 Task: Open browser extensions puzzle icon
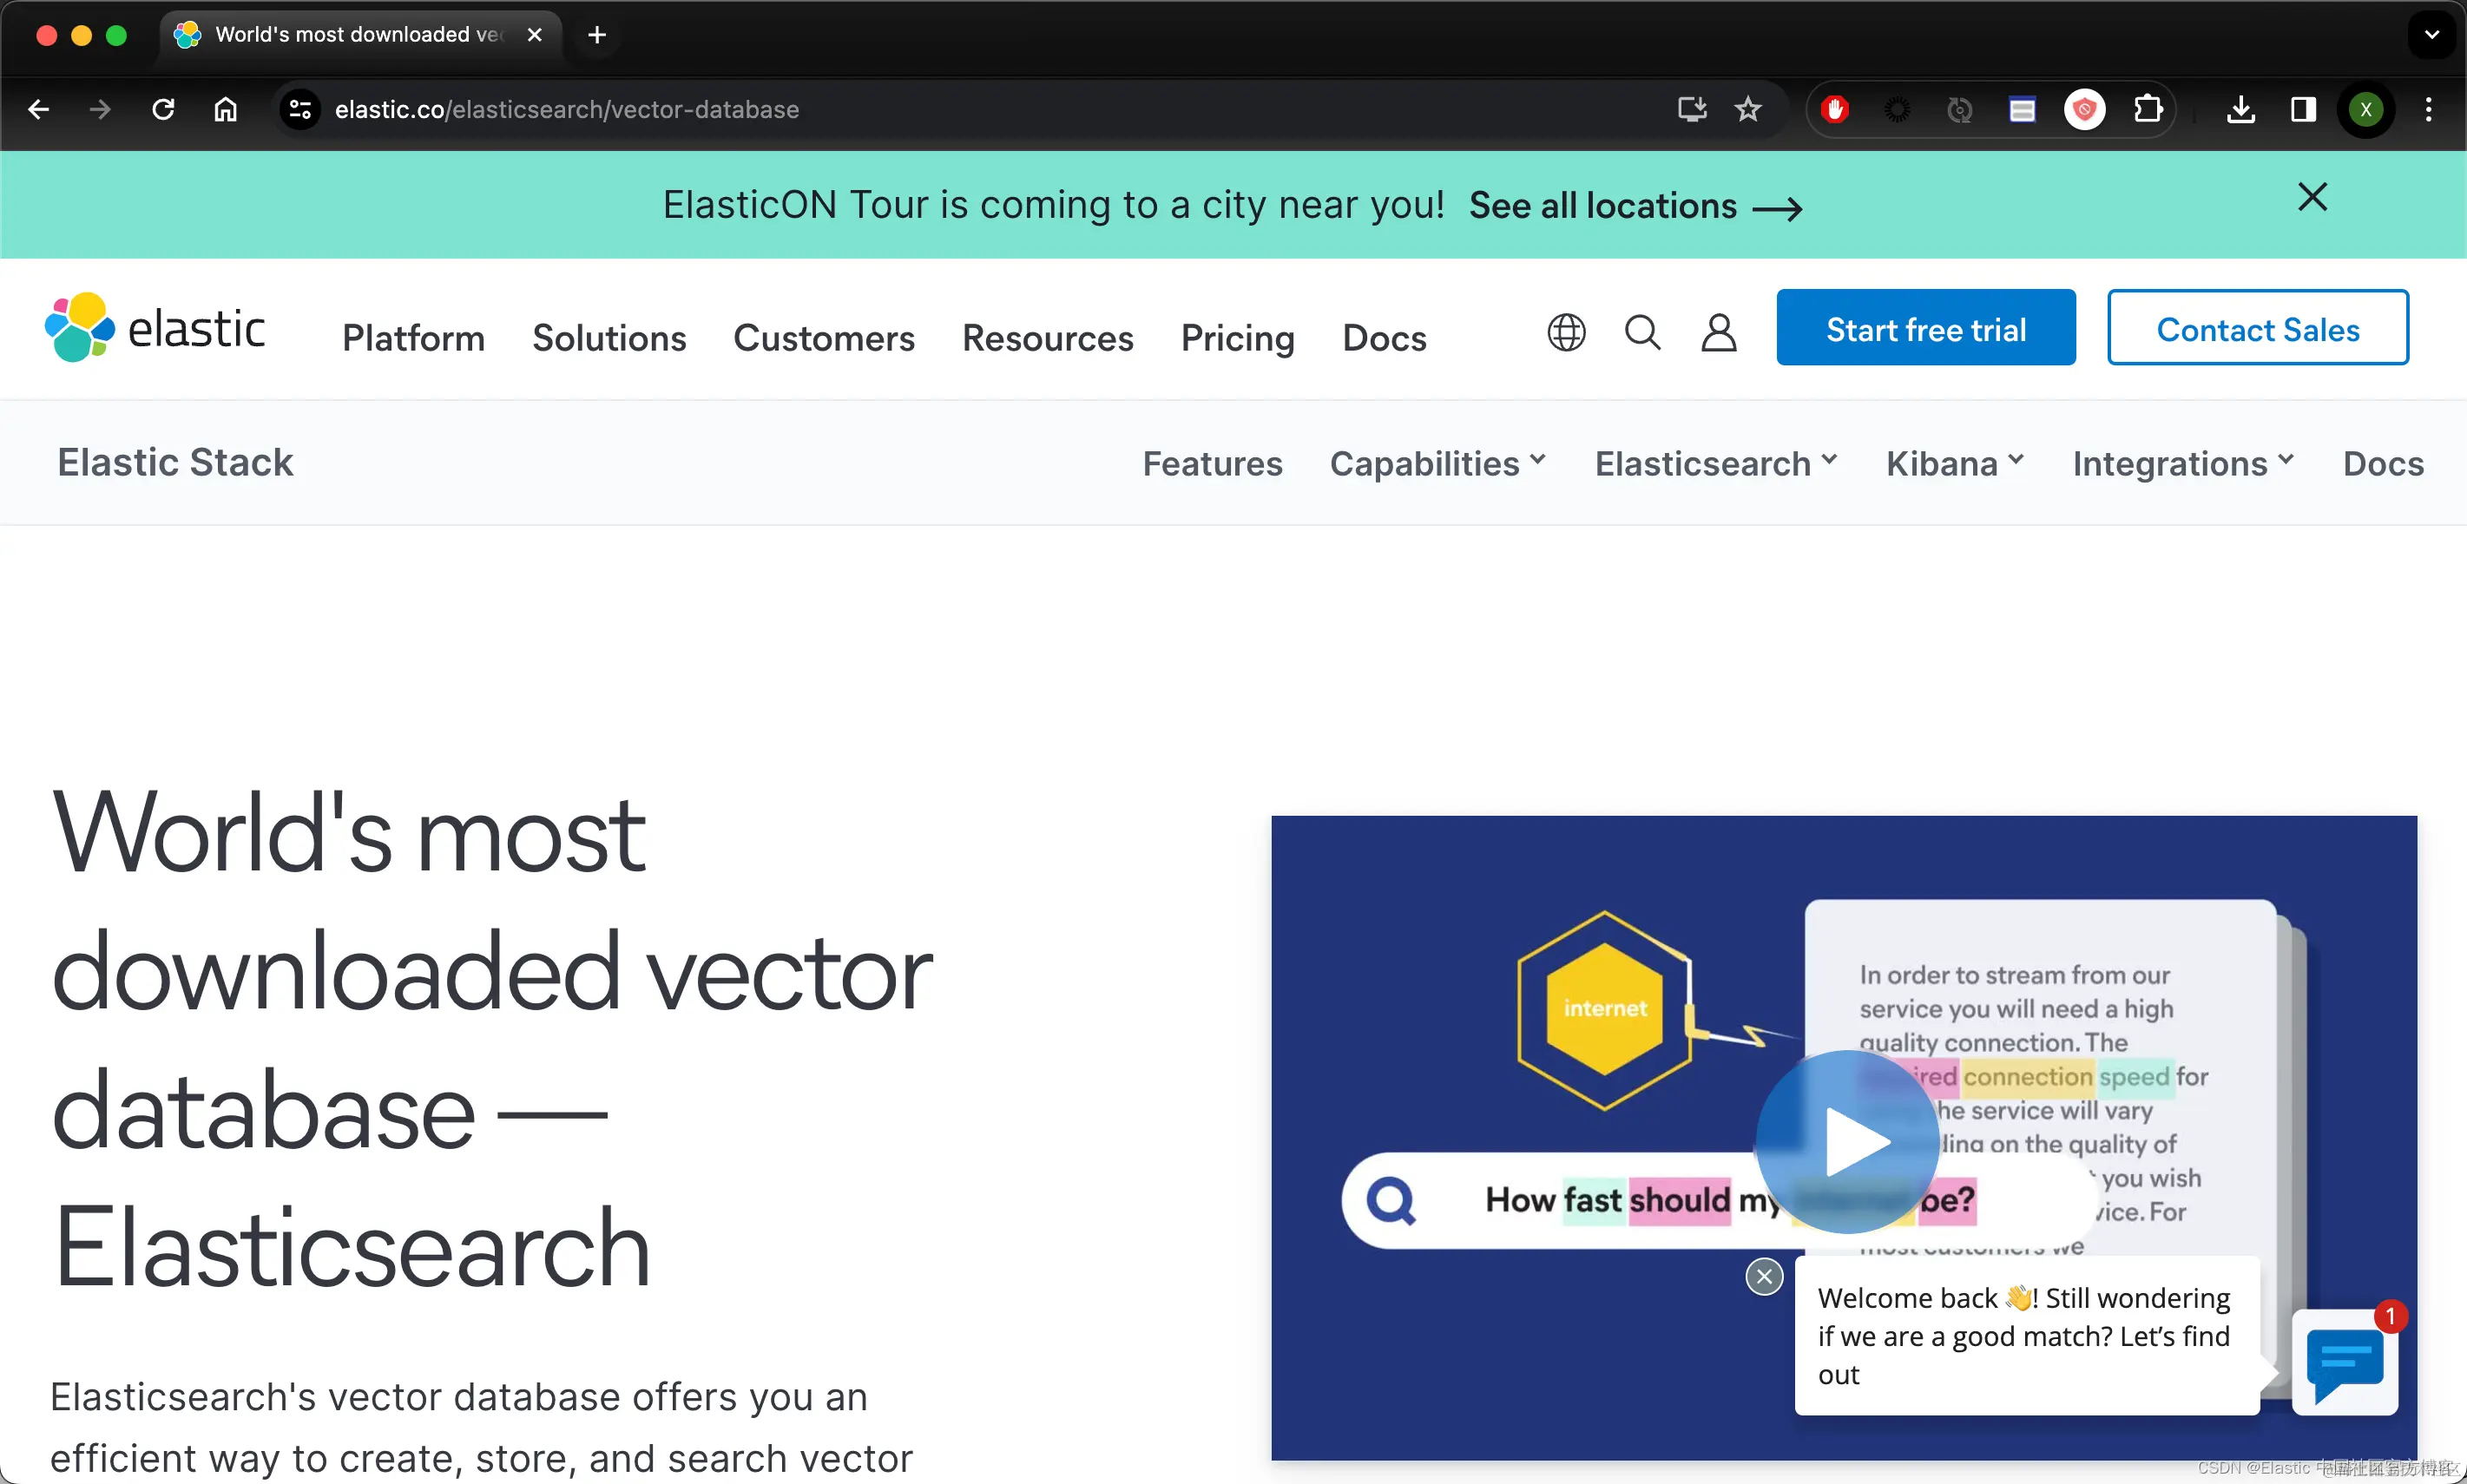[x=2147, y=109]
